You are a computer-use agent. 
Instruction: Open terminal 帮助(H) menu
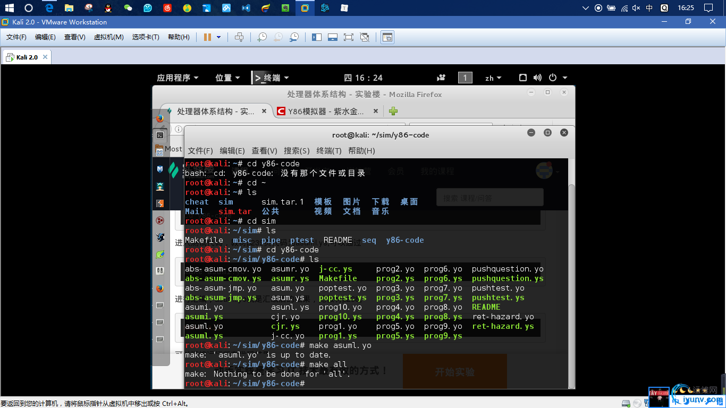coord(361,150)
